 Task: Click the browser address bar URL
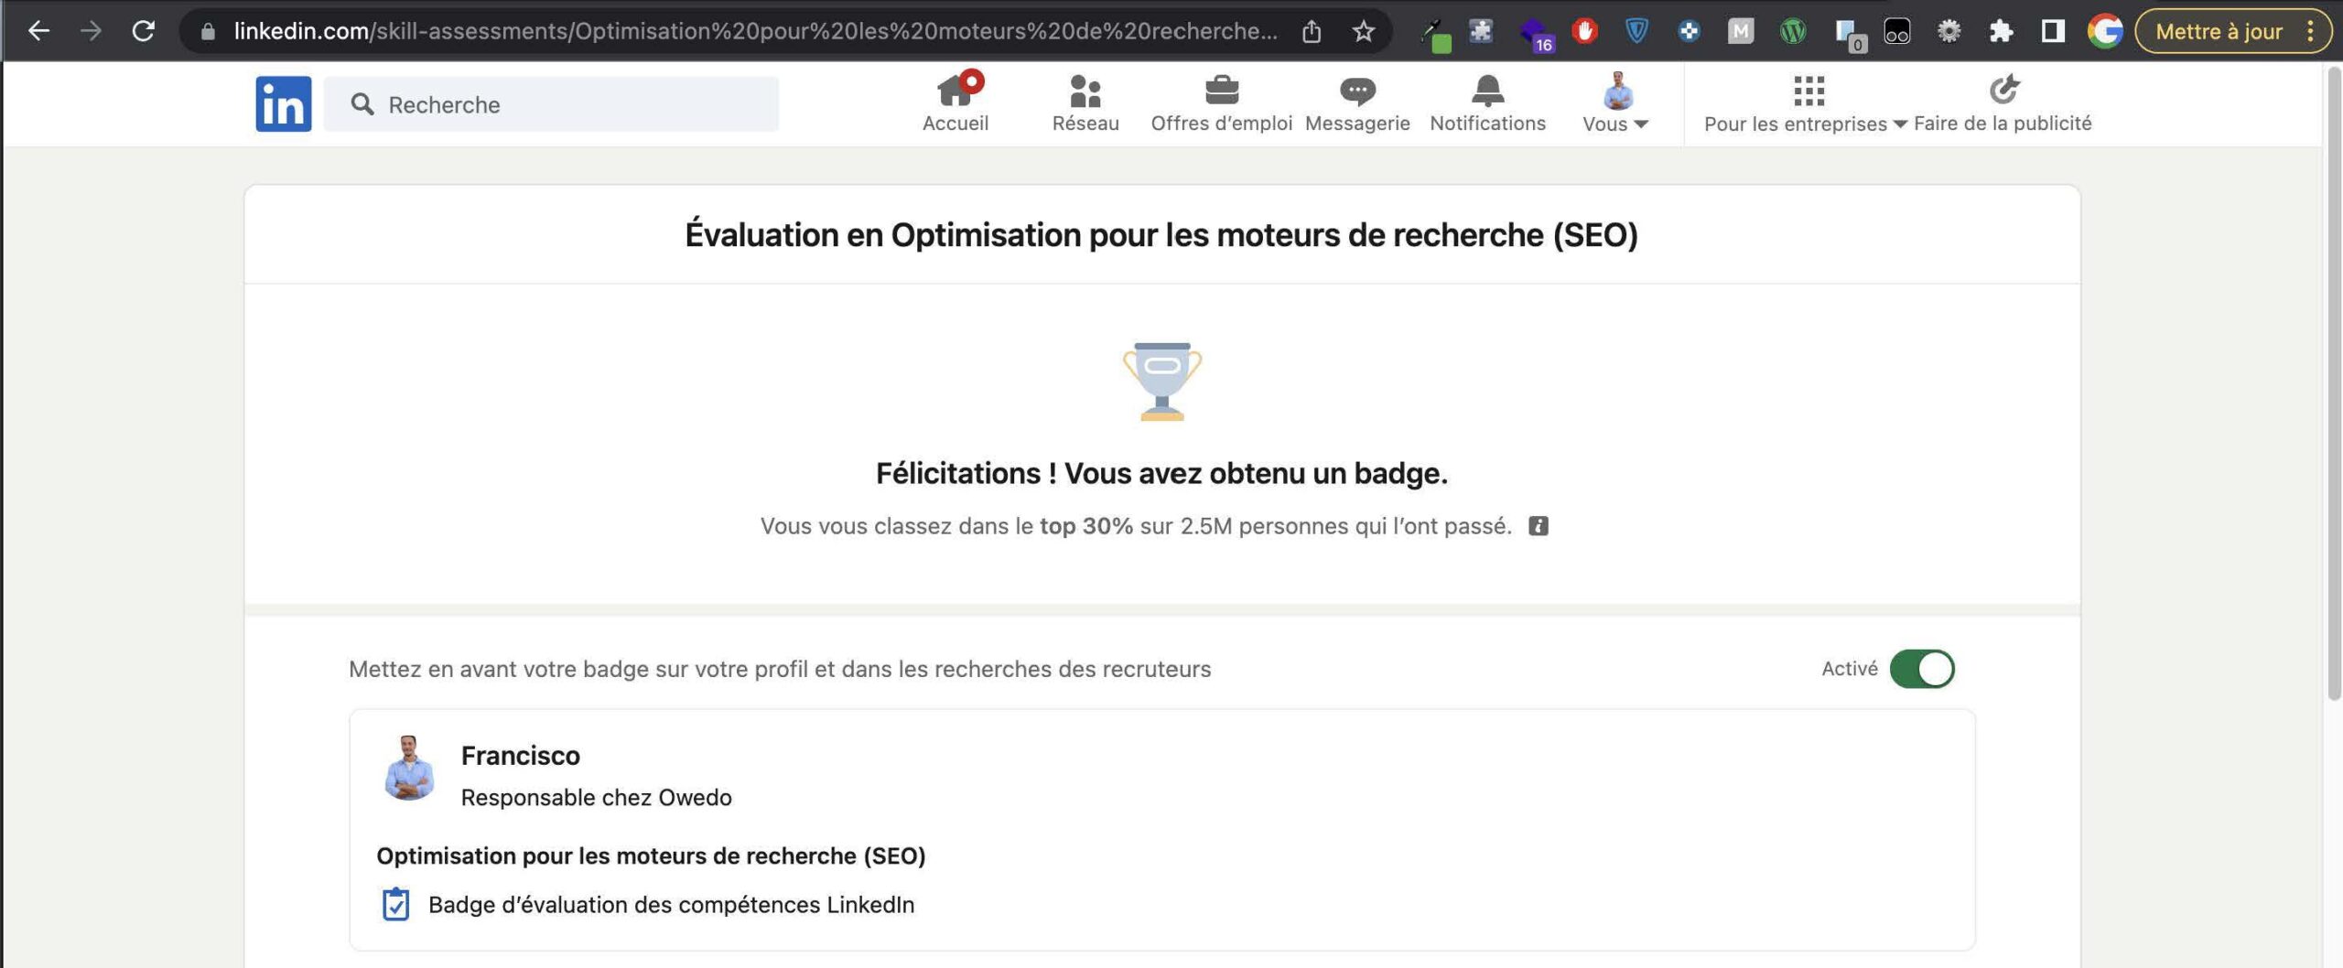coord(754,31)
